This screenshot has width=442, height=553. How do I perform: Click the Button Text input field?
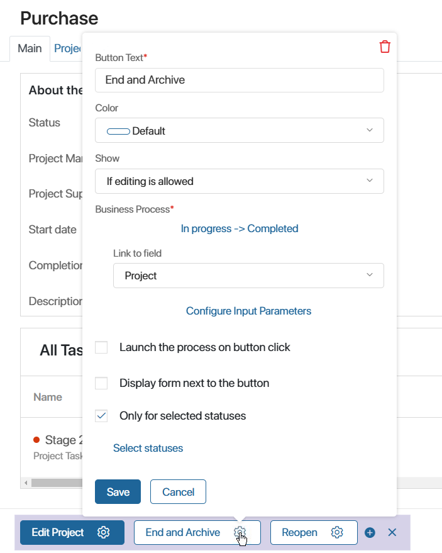coord(240,80)
